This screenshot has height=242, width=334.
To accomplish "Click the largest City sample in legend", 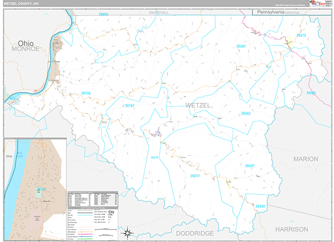I will coord(111,212).
